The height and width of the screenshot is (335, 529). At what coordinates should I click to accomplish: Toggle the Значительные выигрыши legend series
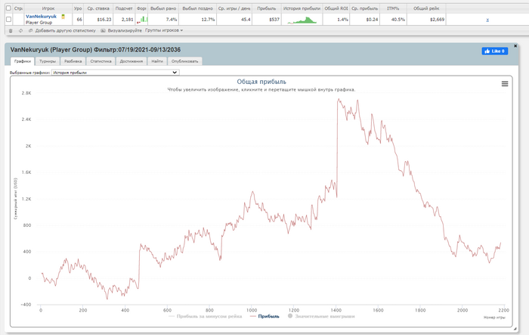(x=321, y=316)
